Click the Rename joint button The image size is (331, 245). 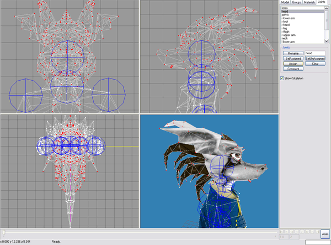pyautogui.click(x=293, y=53)
